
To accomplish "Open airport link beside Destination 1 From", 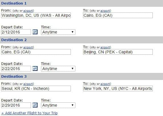I will 28,11.
